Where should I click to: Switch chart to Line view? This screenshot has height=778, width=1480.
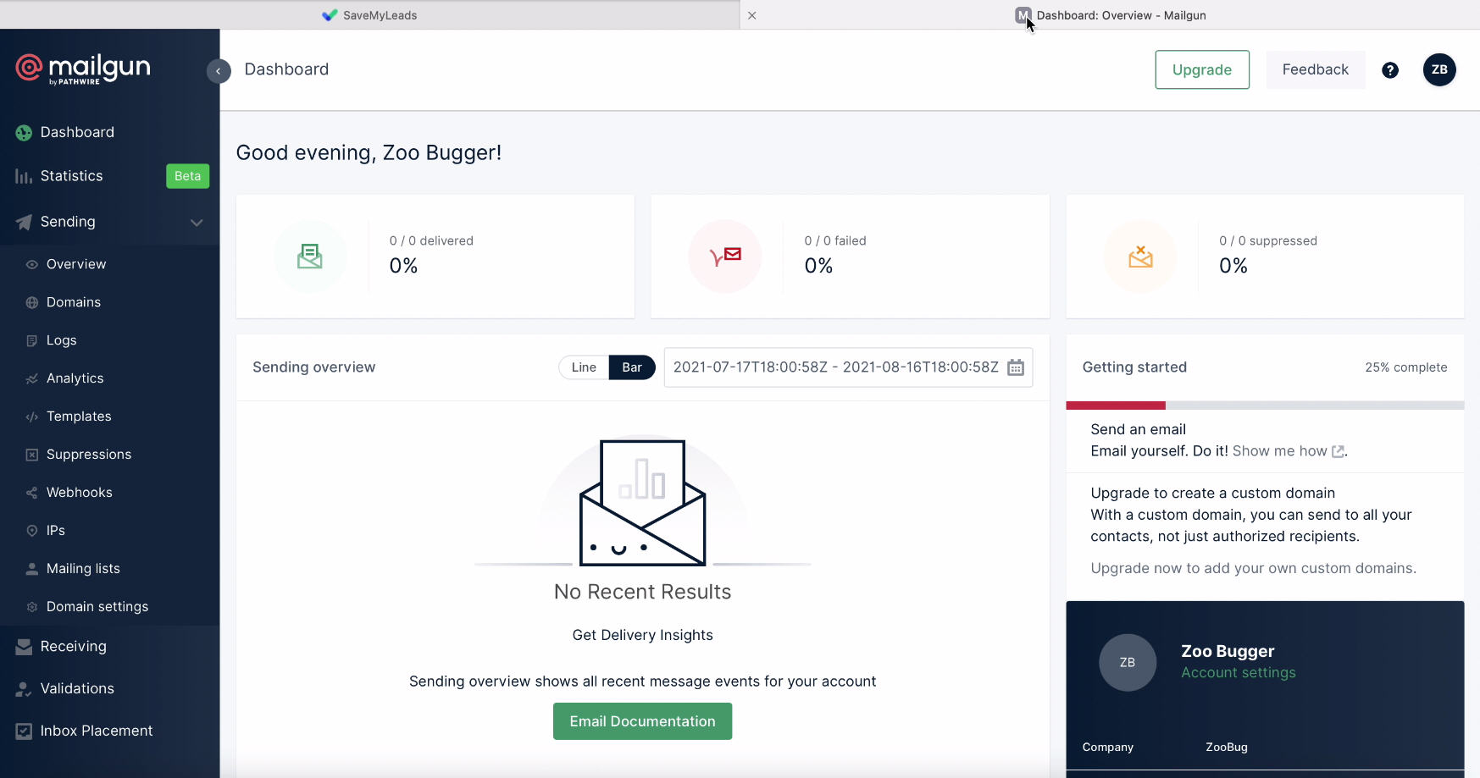pyautogui.click(x=584, y=367)
